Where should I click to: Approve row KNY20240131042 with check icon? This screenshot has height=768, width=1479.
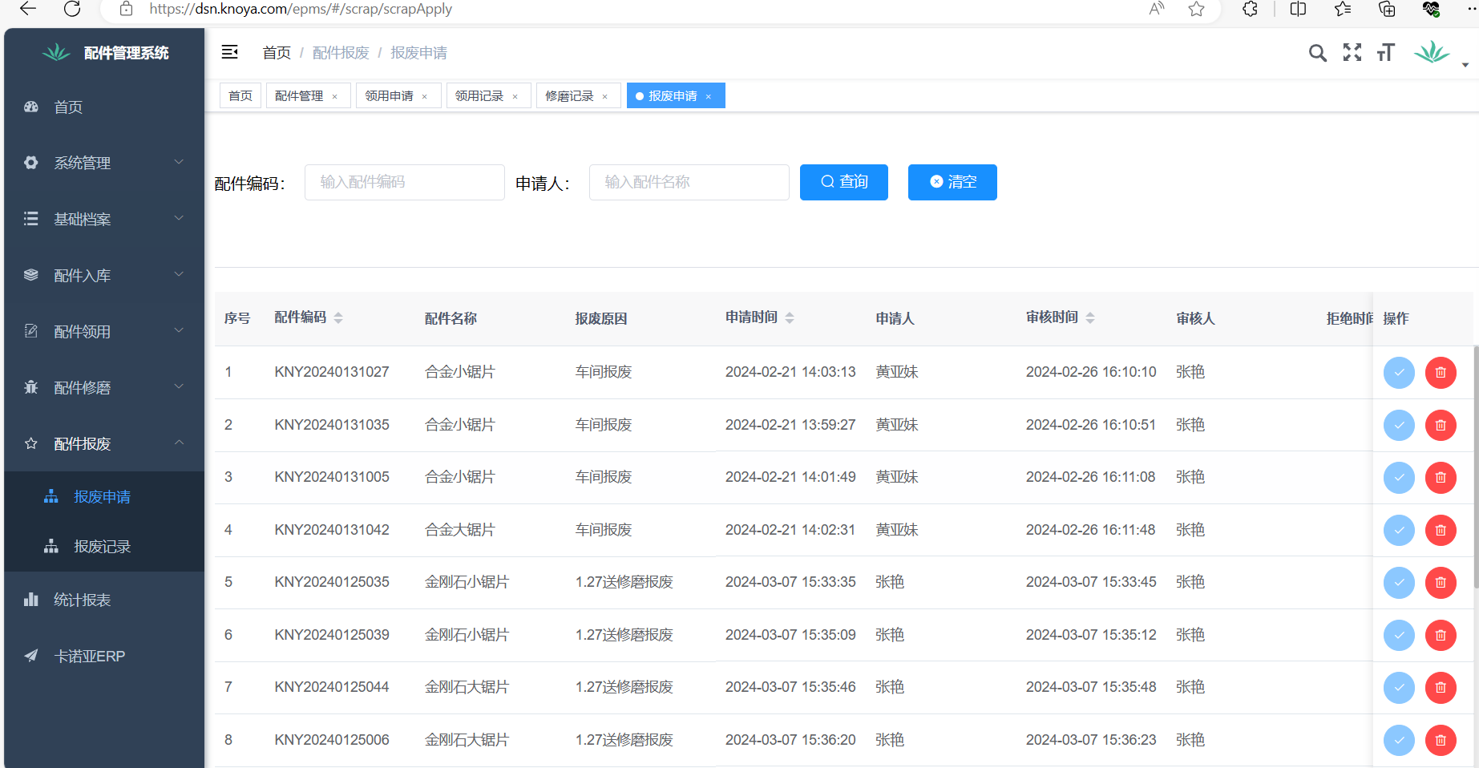click(x=1399, y=530)
